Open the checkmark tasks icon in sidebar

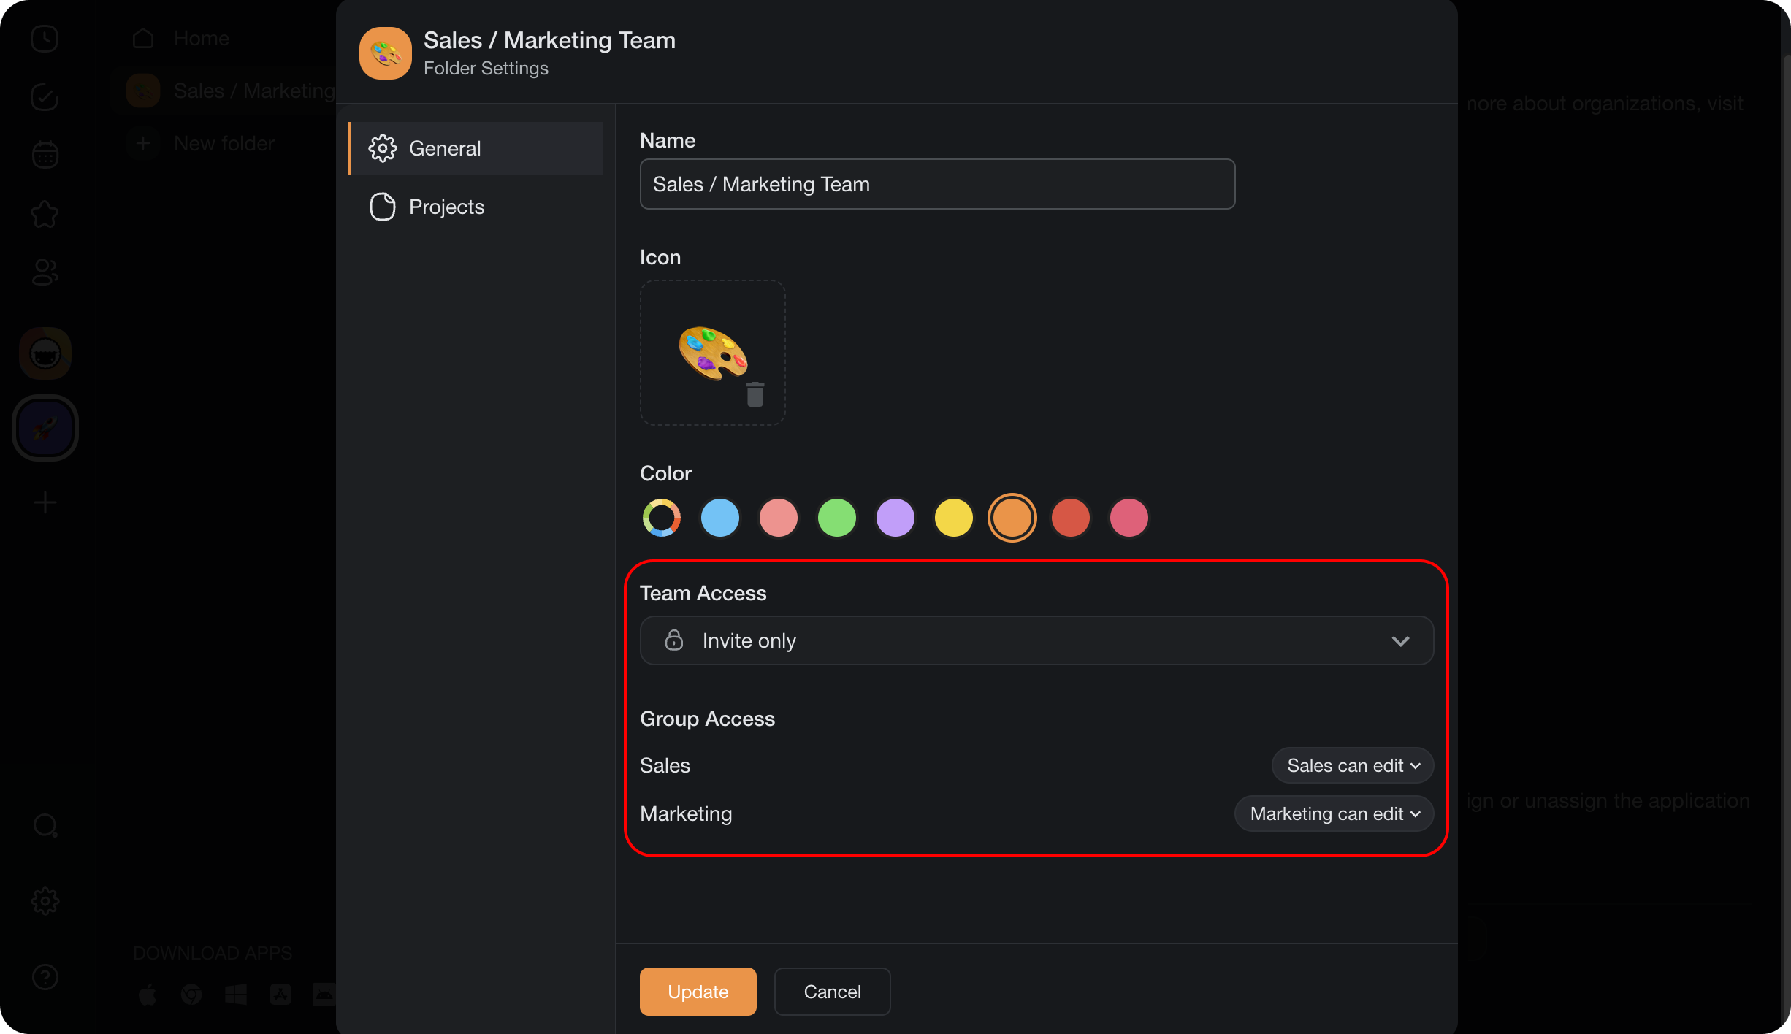tap(45, 96)
